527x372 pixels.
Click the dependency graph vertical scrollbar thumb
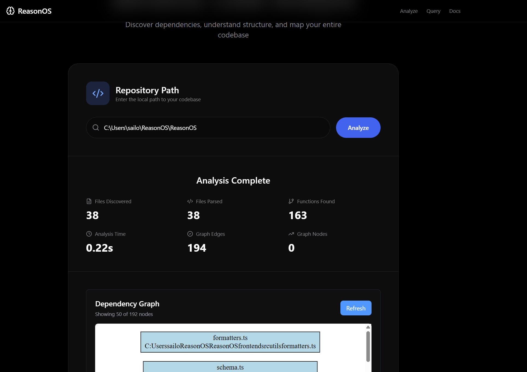368,346
